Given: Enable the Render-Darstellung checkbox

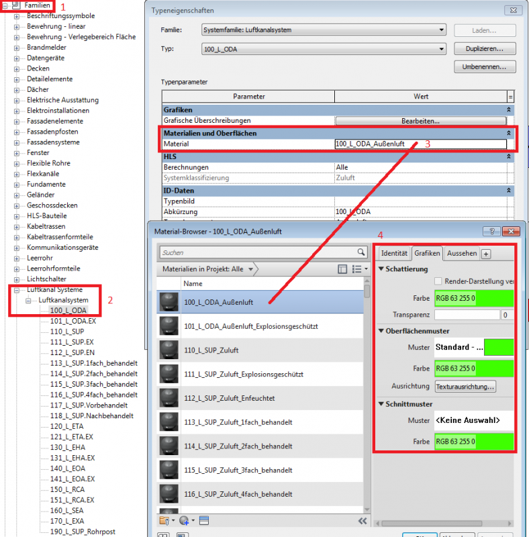Looking at the screenshot, I should point(438,281).
